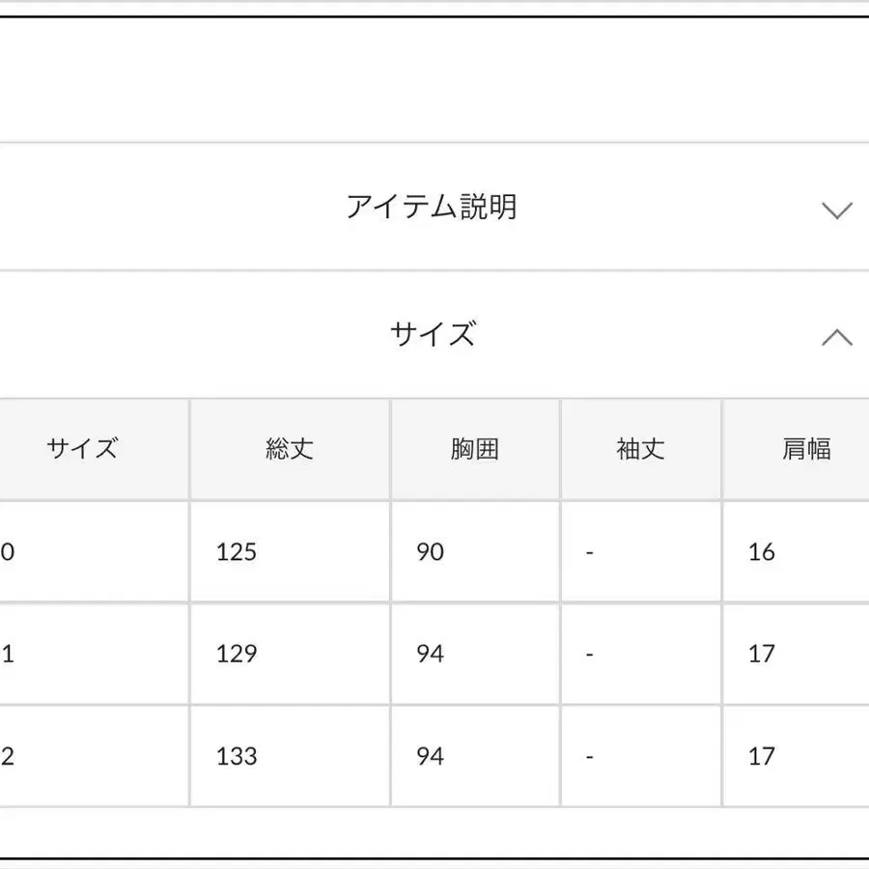Click the サイズ section header
Viewport: 869px width, 869px height.
pyautogui.click(x=434, y=335)
